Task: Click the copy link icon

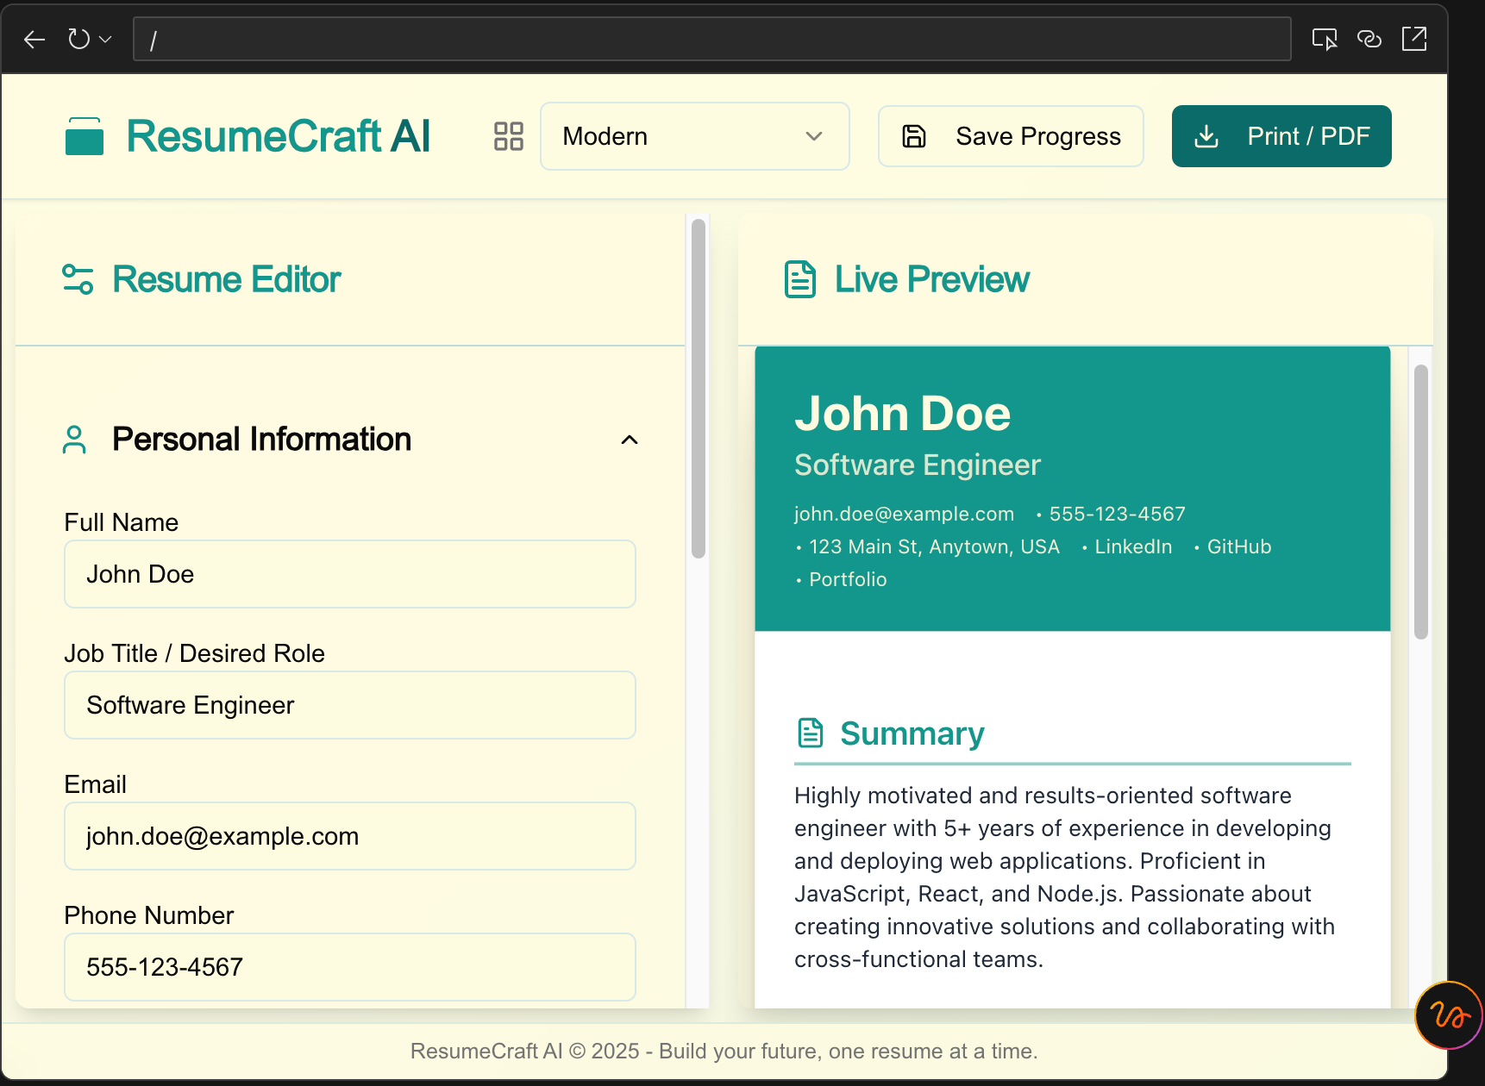Action: [x=1369, y=39]
